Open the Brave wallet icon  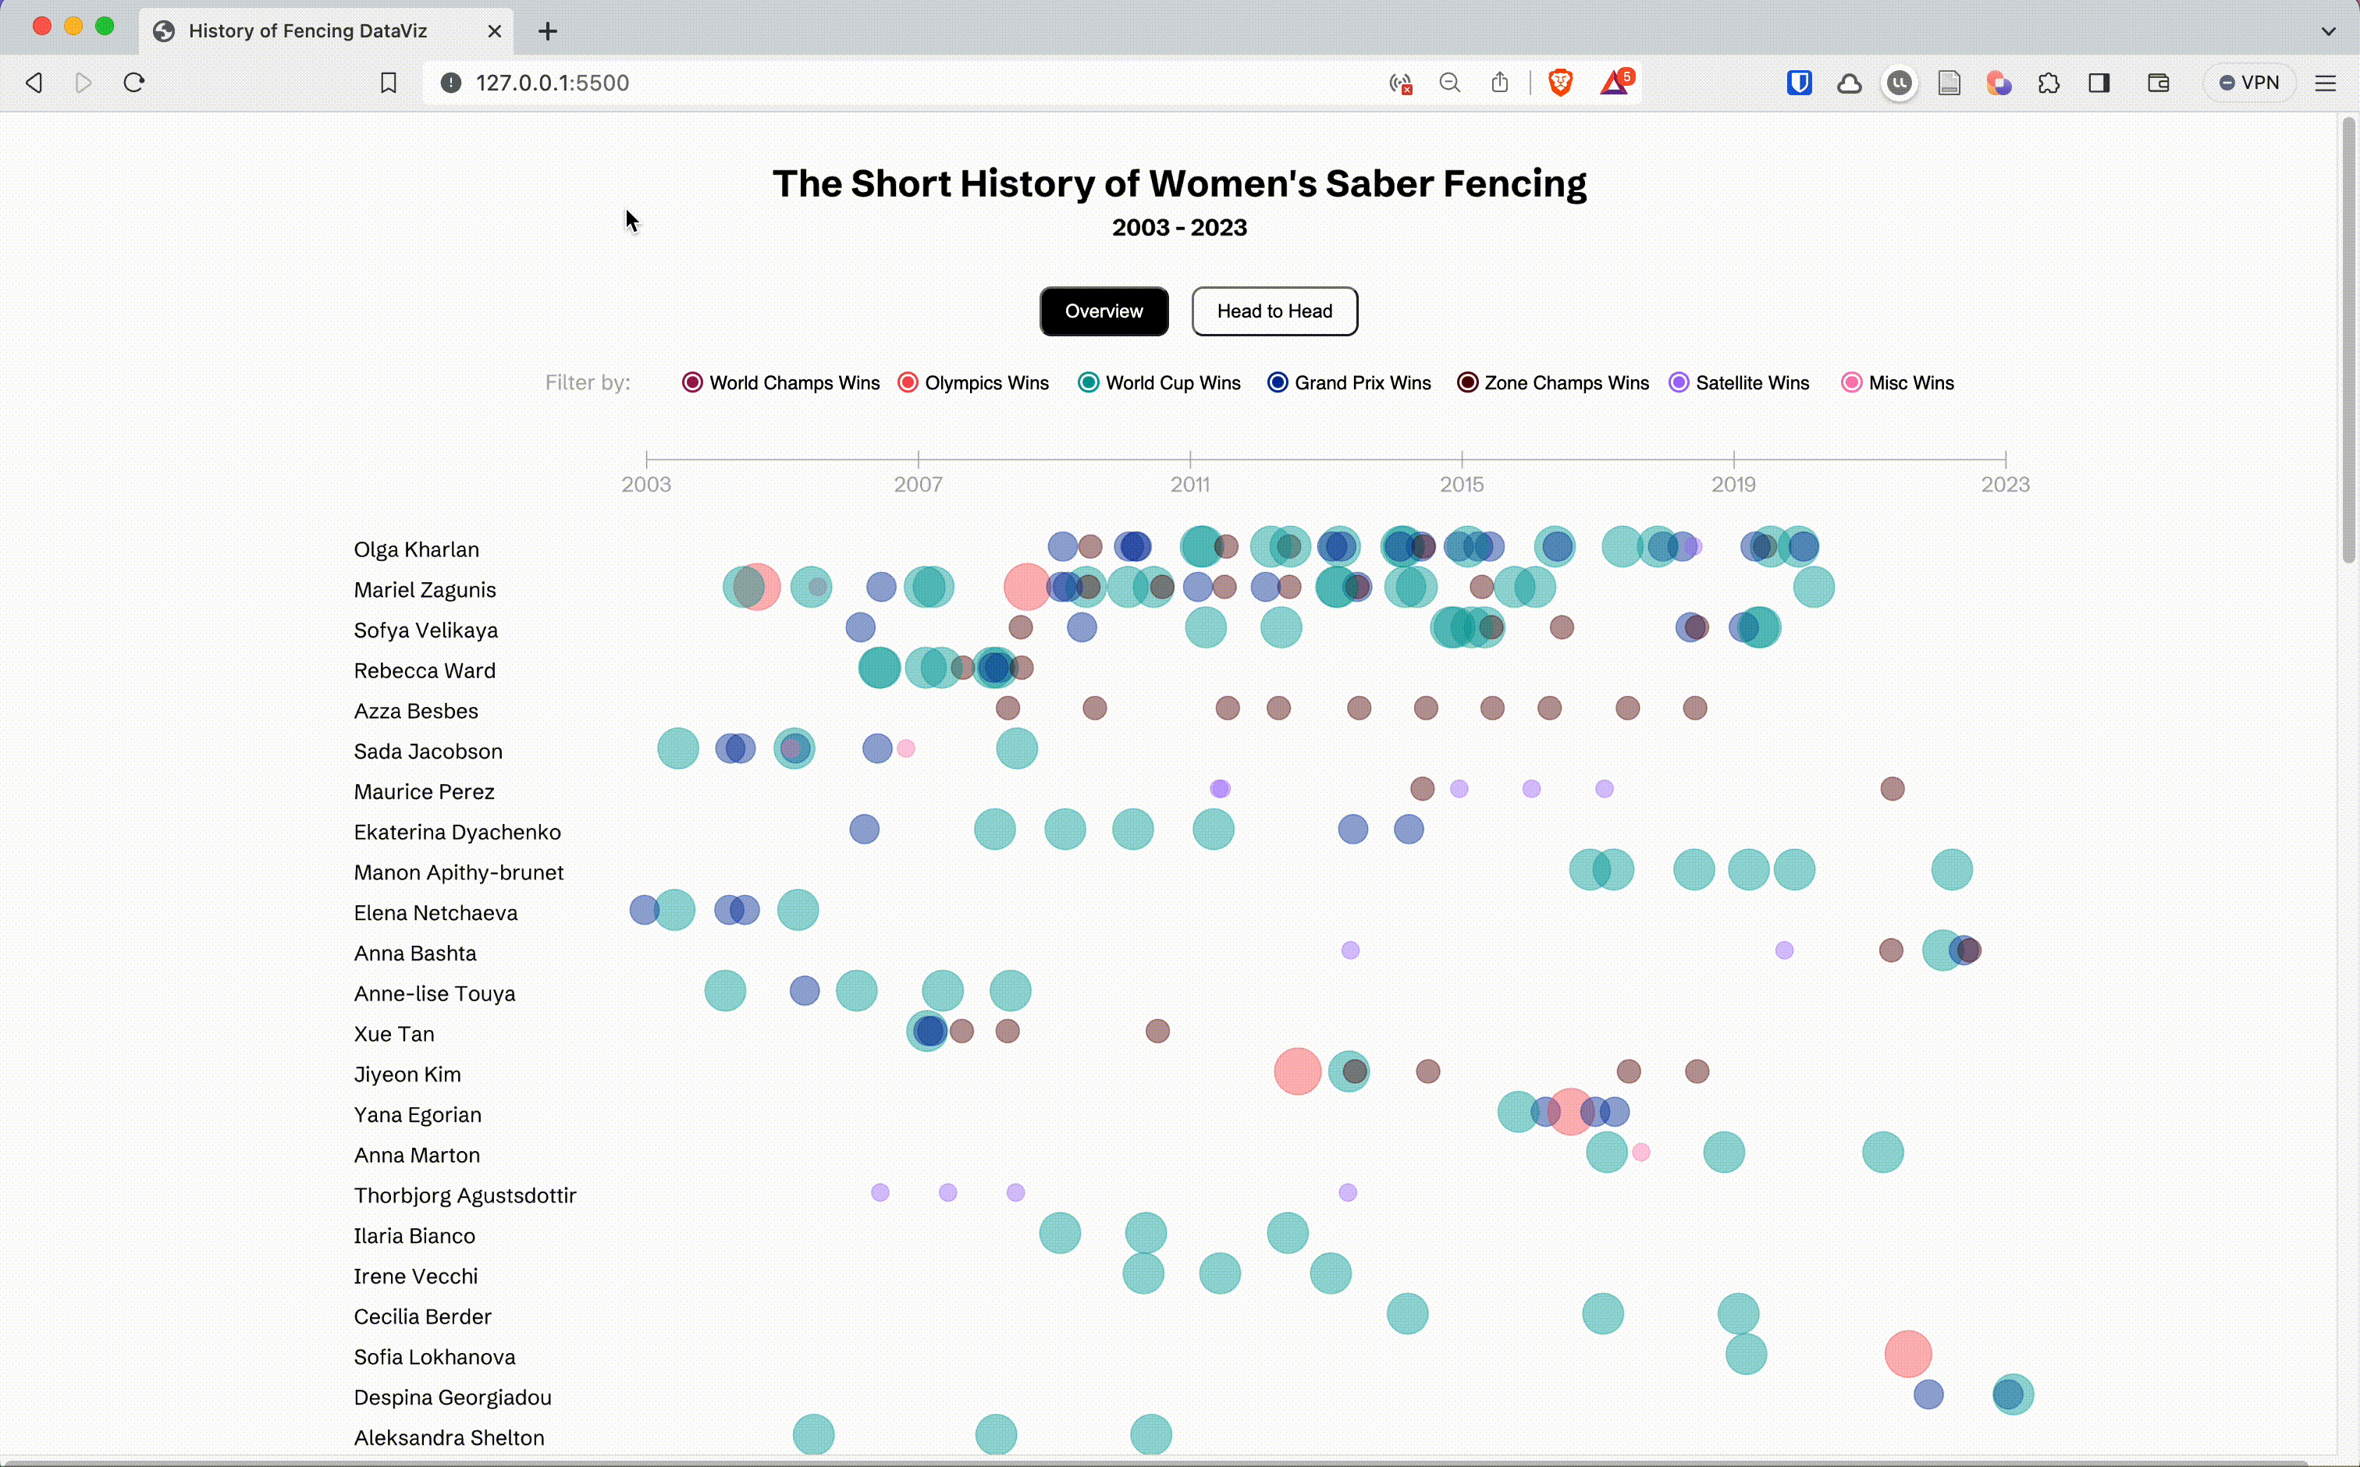click(x=2158, y=83)
